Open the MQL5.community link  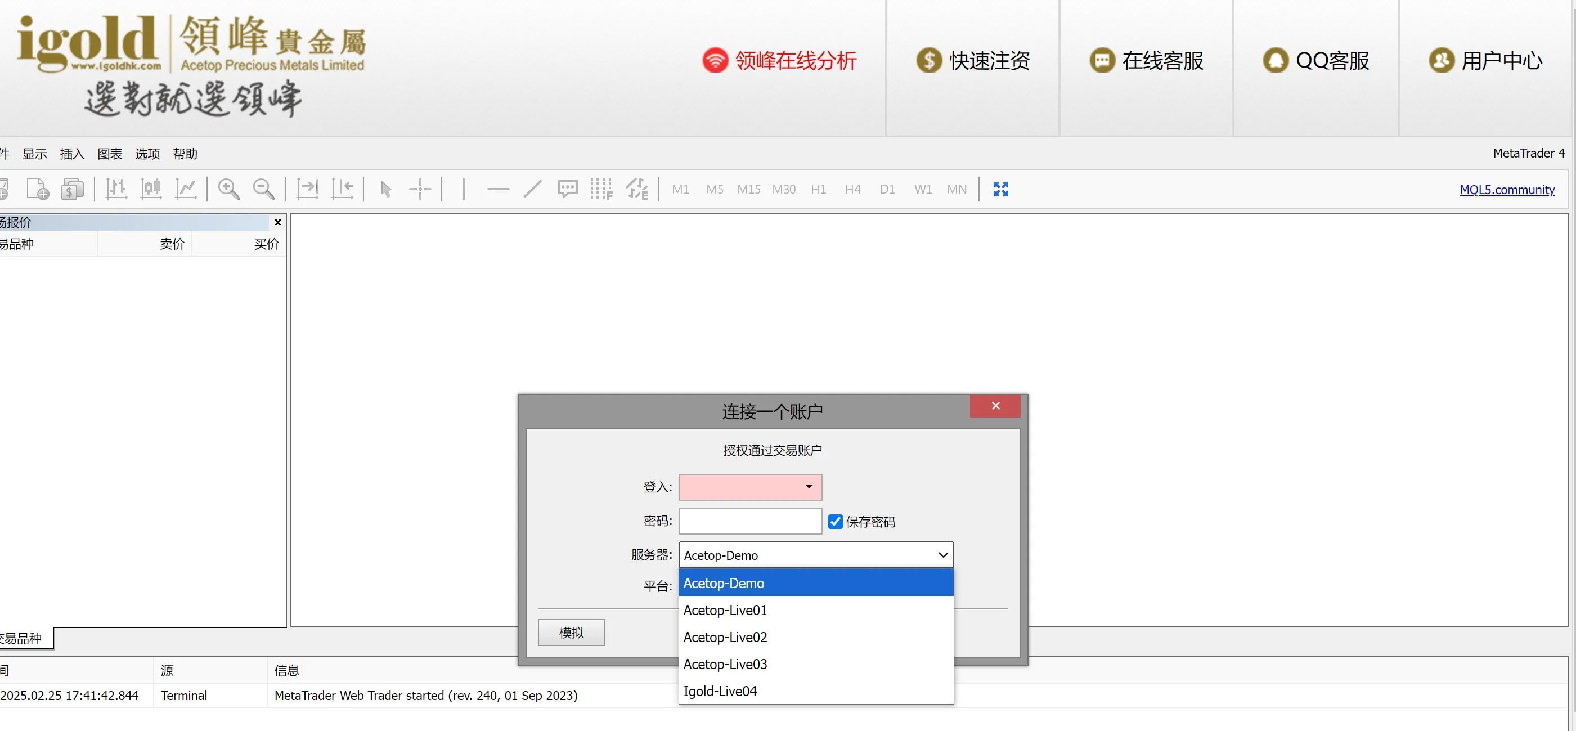coord(1507,189)
